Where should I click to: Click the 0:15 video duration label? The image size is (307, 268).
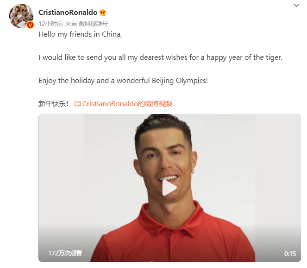pos(290,254)
